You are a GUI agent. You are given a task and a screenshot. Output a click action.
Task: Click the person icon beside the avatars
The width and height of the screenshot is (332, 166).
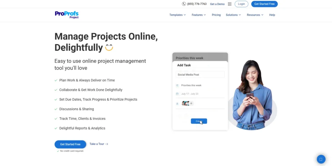(x=177, y=104)
